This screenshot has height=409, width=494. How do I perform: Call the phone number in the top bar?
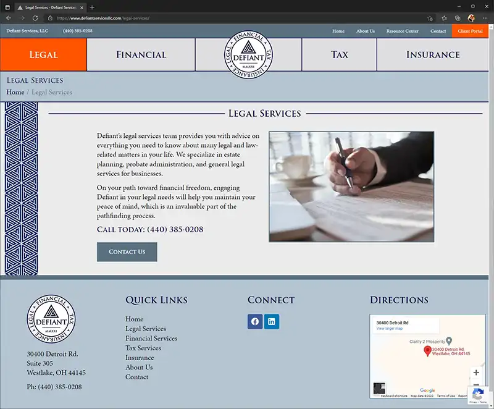[x=78, y=31]
